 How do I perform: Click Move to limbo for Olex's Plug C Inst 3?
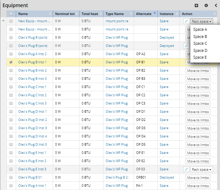pos(198,103)
